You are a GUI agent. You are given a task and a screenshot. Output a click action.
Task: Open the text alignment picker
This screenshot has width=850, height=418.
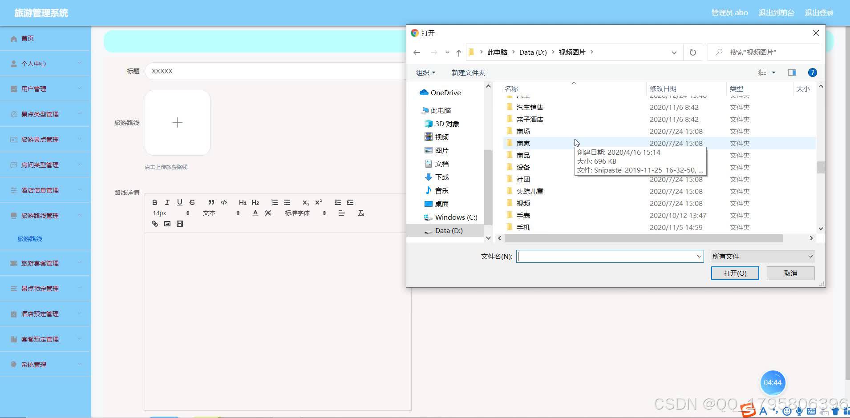click(x=341, y=213)
